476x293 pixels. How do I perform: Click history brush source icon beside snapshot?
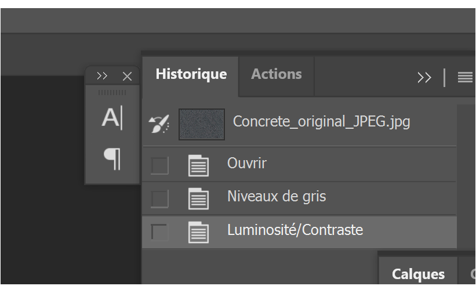pos(159,124)
